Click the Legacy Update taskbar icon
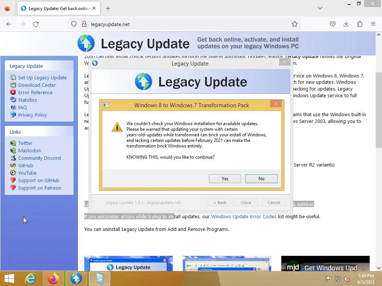This screenshot has height=286, width=382. (x=76, y=279)
